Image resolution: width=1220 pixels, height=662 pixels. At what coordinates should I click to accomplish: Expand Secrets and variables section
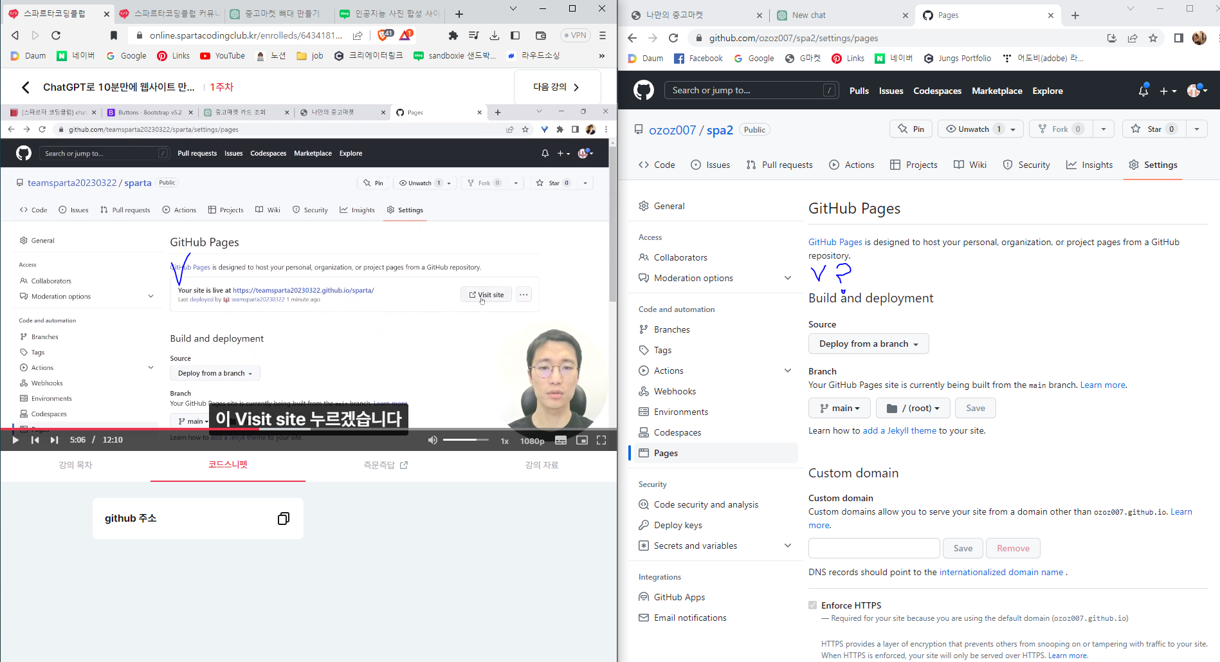coord(716,546)
